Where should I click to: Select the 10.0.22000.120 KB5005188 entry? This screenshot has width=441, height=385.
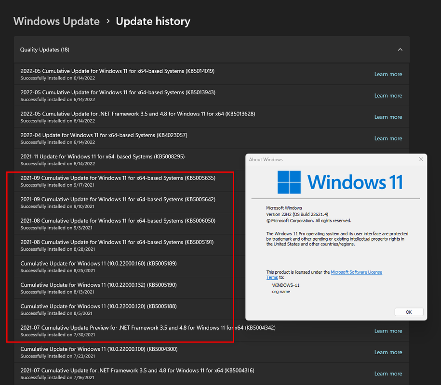point(130,309)
